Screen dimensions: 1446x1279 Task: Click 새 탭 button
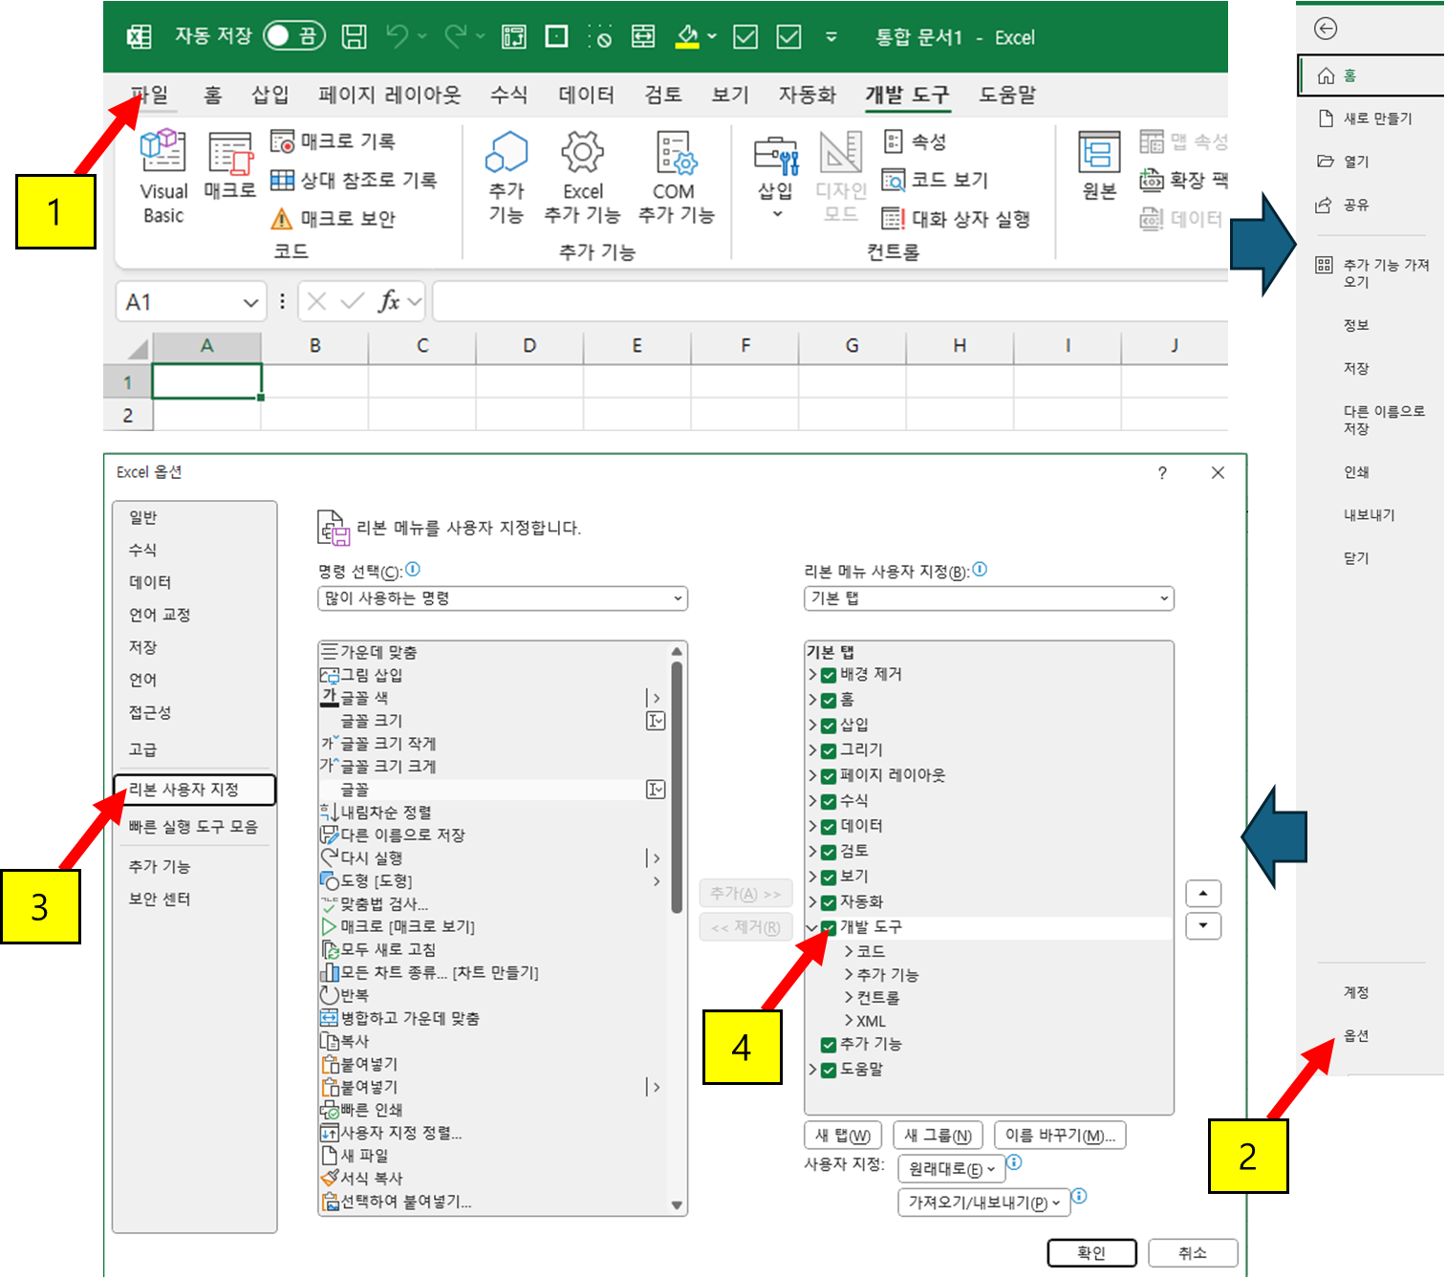843,1136
